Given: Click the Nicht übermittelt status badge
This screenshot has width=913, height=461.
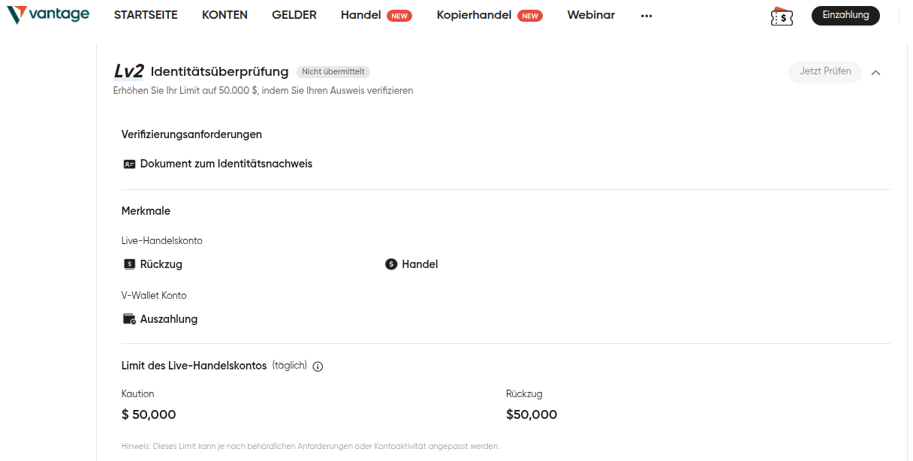Looking at the screenshot, I should tap(335, 71).
